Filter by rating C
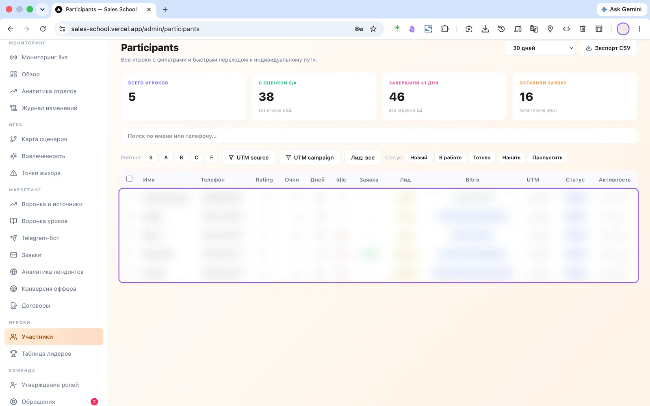The width and height of the screenshot is (650, 406). pos(197,158)
